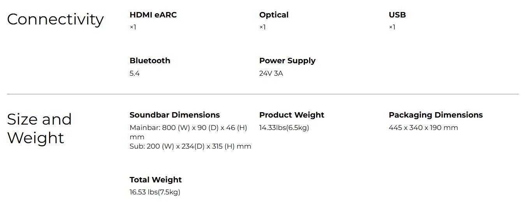Click the Bluetooth version value 5.4
Screen dimensions: 526x208
tap(135, 73)
